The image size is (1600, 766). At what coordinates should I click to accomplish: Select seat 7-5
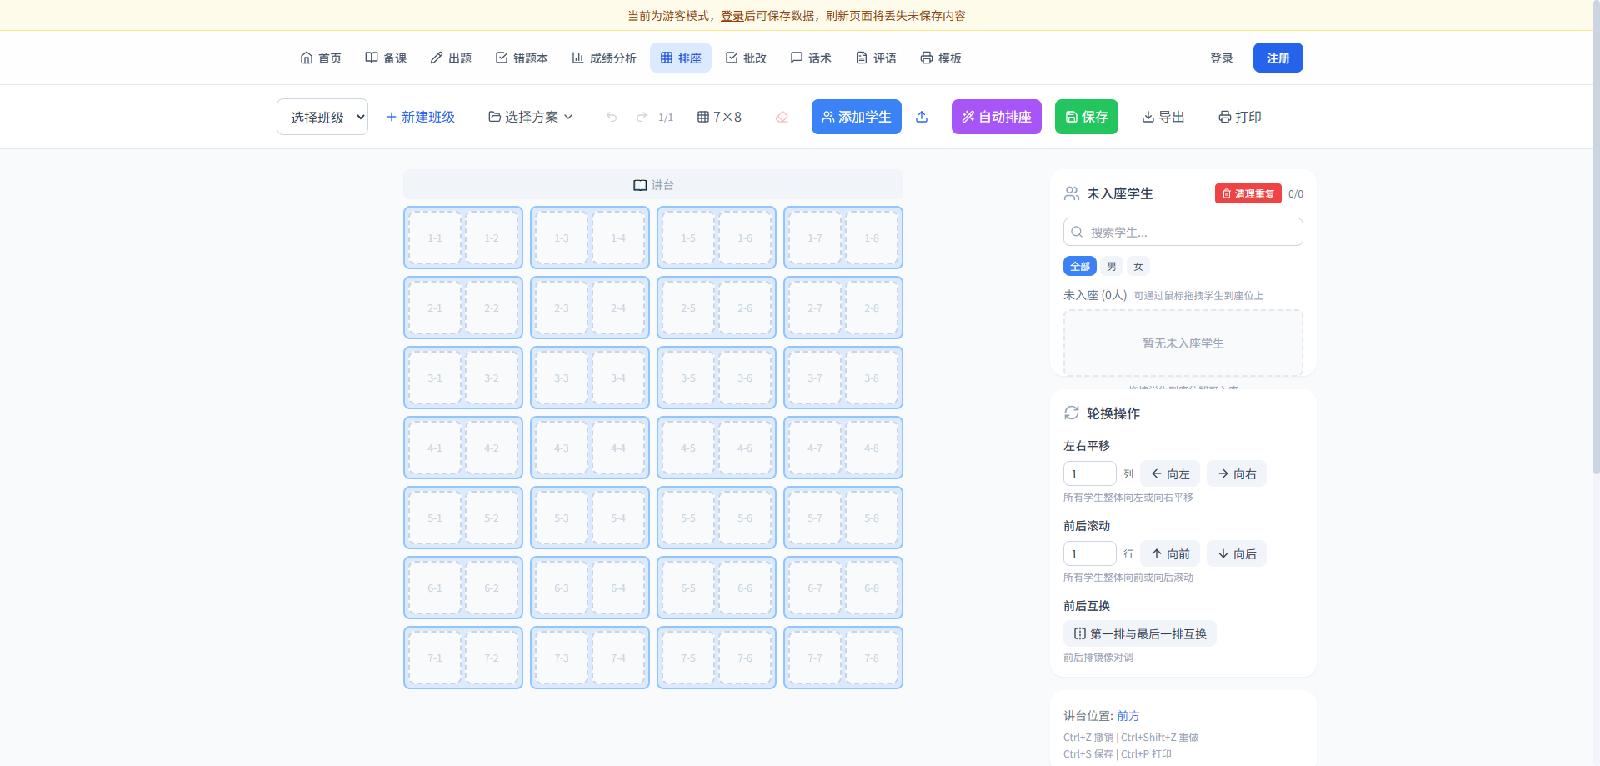tap(688, 658)
